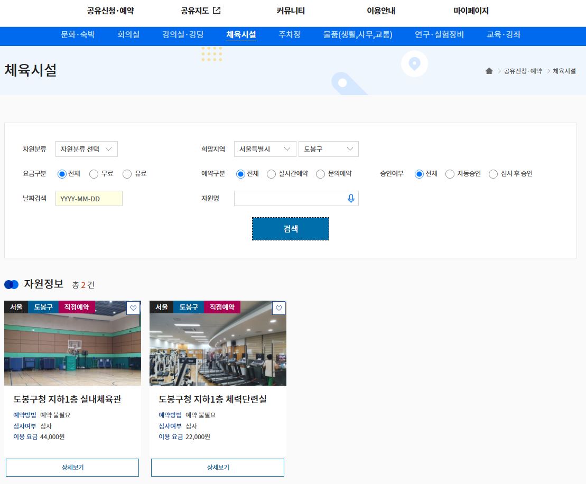Click the 실내체육관 gym photo thumbnail

tap(72, 343)
